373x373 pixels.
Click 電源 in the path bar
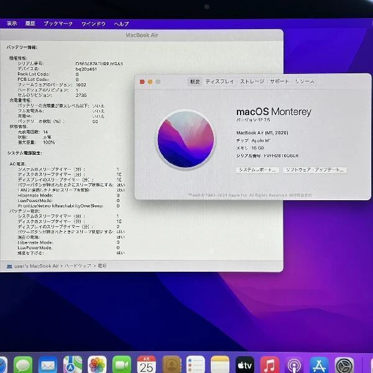click(x=102, y=266)
